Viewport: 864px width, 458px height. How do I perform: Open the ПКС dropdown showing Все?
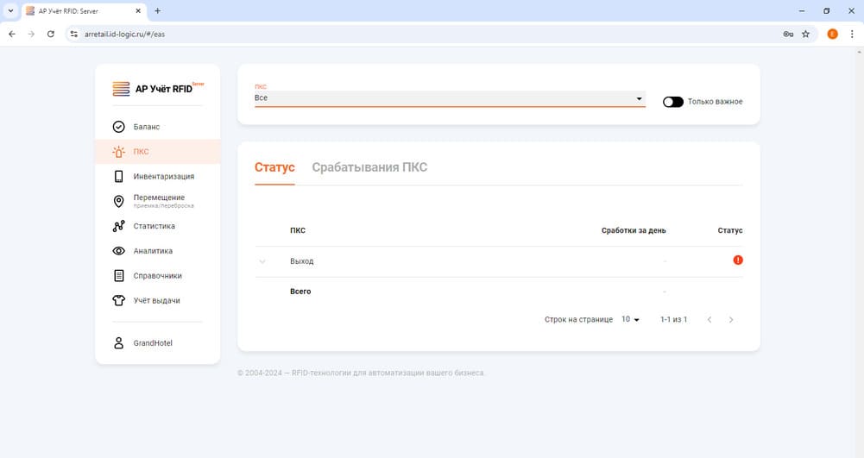click(x=449, y=98)
